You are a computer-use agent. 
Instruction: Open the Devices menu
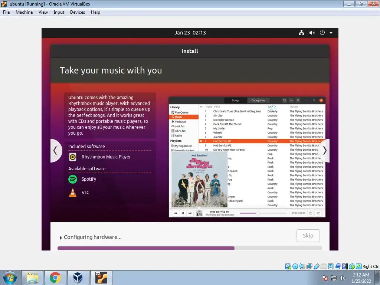tap(77, 12)
